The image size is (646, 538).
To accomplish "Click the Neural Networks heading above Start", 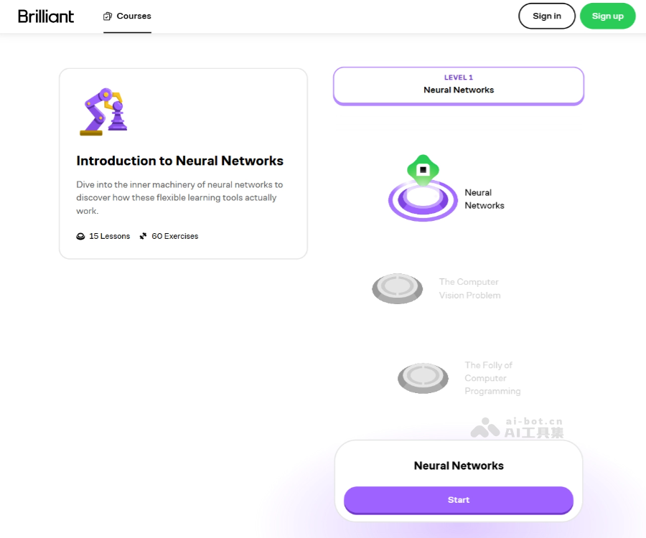I will click(459, 466).
